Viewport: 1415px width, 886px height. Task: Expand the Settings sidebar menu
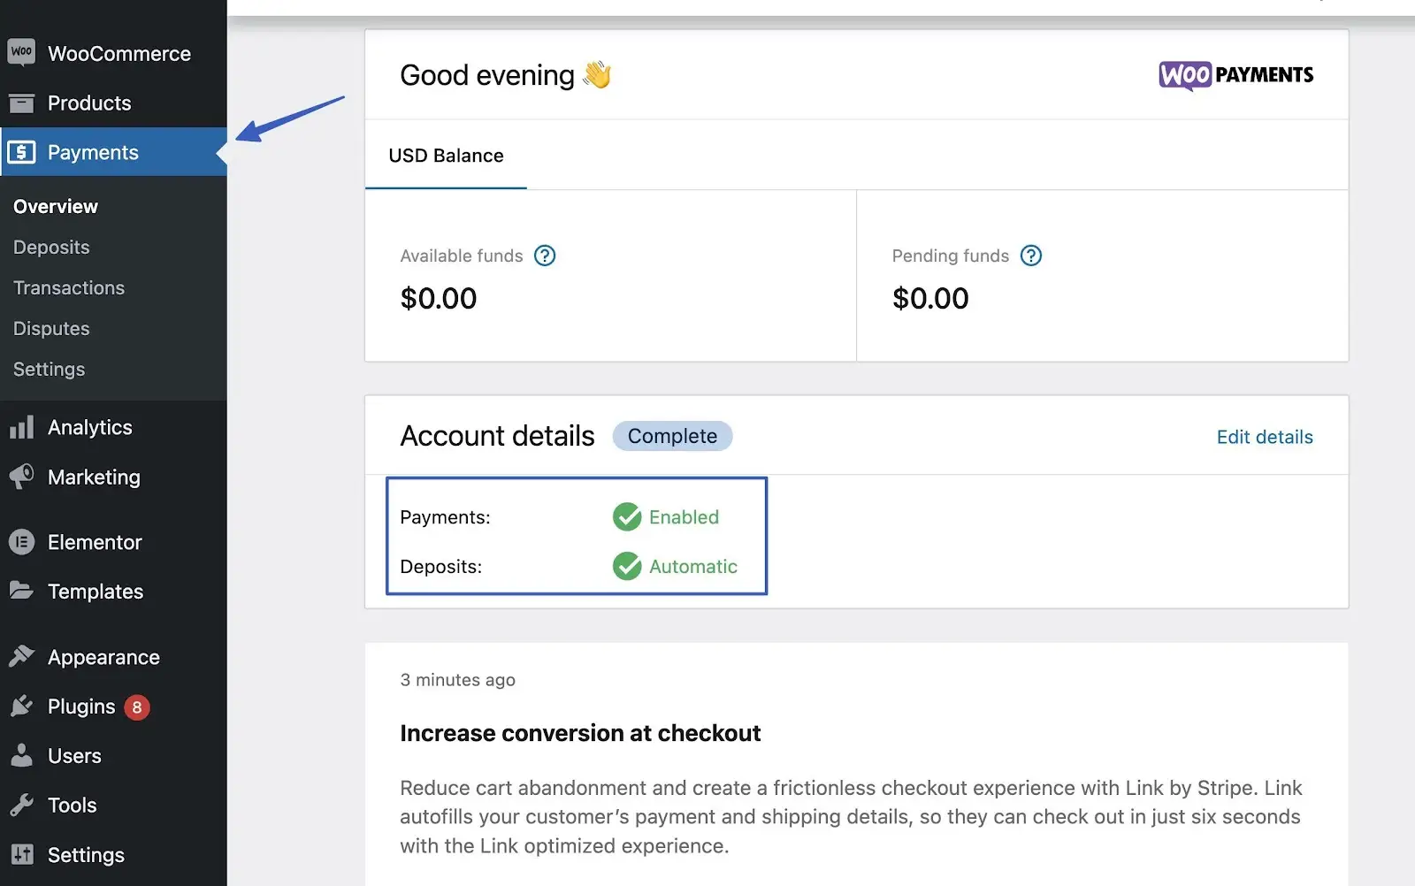click(84, 854)
